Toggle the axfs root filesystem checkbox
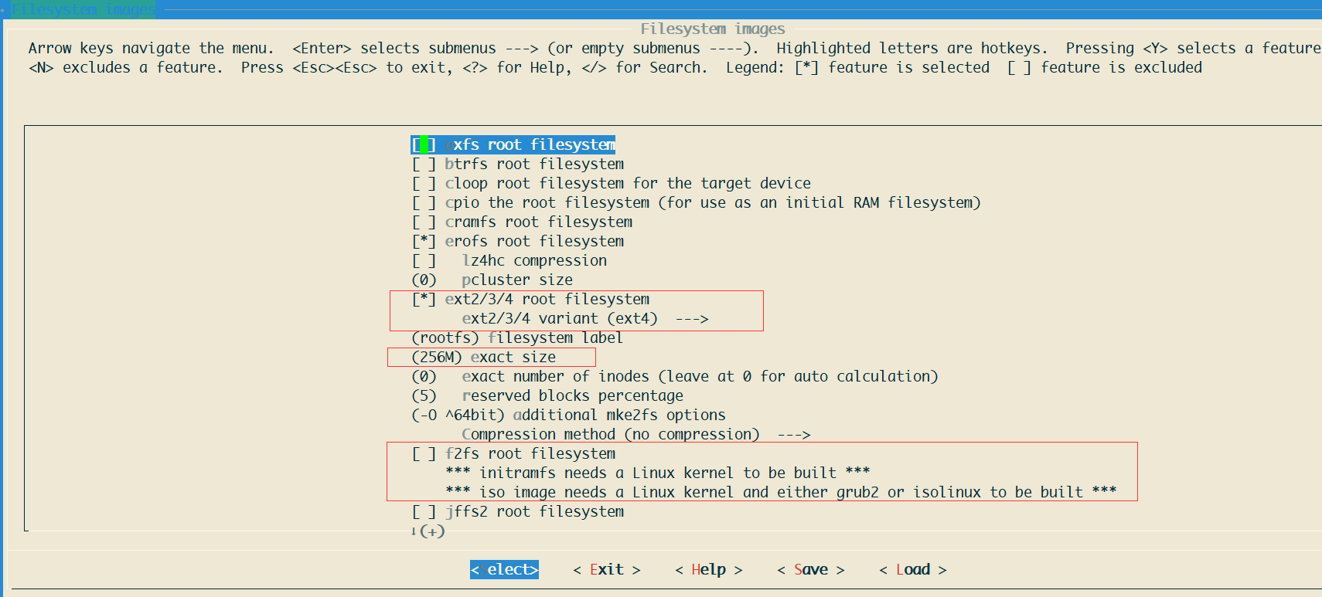 (424, 144)
